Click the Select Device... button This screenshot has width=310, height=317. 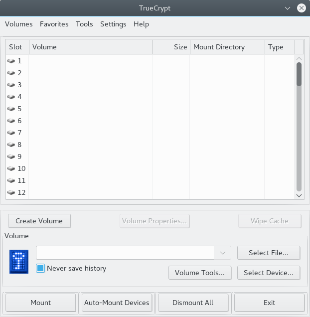click(269, 273)
